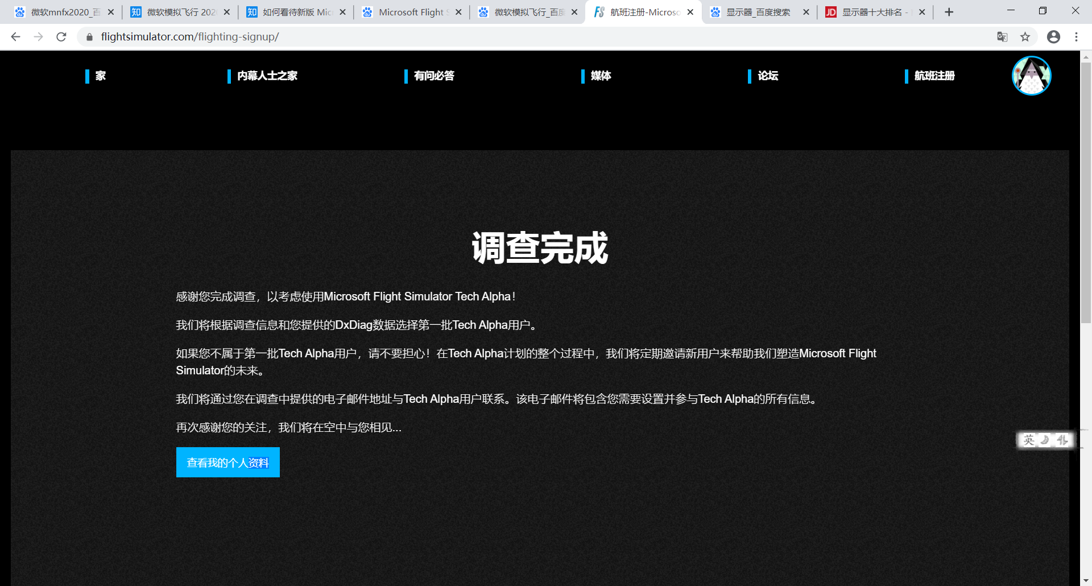
Task: Click the back navigation arrow
Action: (x=15, y=37)
